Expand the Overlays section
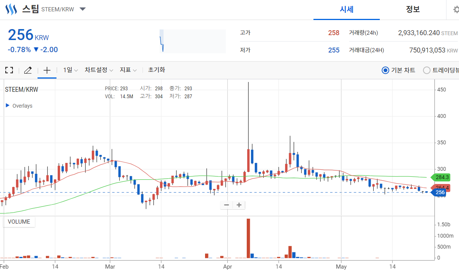 click(x=19, y=106)
